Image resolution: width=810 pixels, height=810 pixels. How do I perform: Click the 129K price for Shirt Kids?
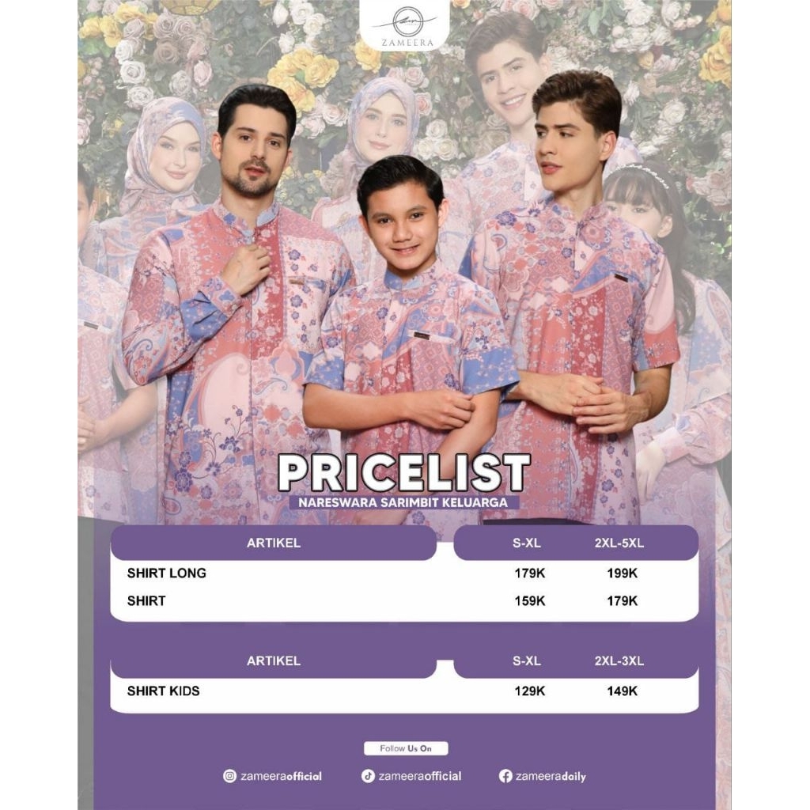click(x=529, y=691)
